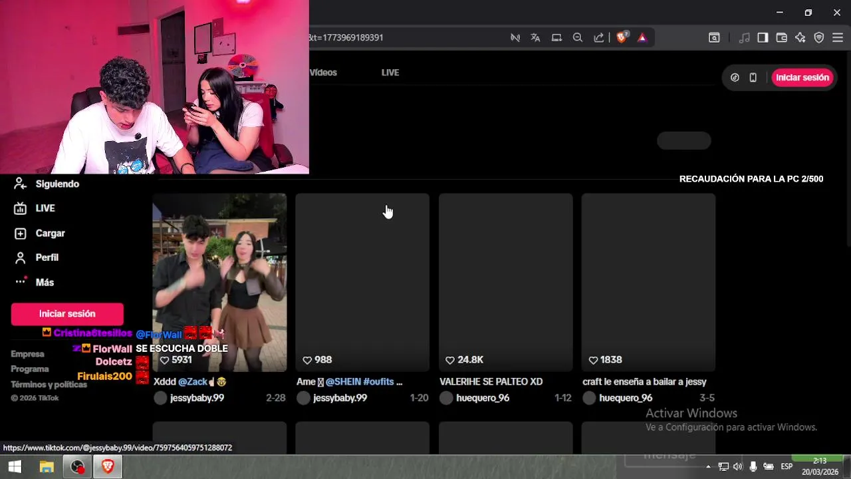This screenshot has height=479, width=851.
Task: Open jessybaby.99 profile under Ame SHEIN video
Action: click(340, 398)
